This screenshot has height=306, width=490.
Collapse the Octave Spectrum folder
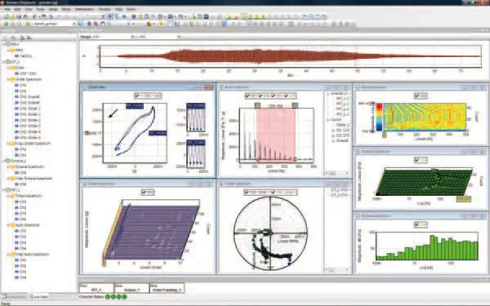pos(7,166)
